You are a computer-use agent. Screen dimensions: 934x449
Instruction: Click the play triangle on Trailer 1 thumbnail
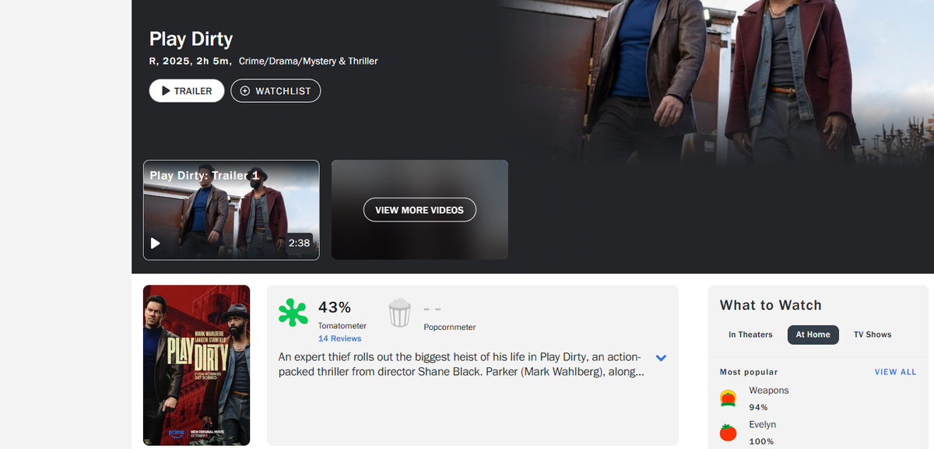(x=155, y=243)
